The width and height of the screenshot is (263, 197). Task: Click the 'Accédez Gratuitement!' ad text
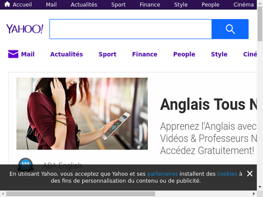[207, 150]
